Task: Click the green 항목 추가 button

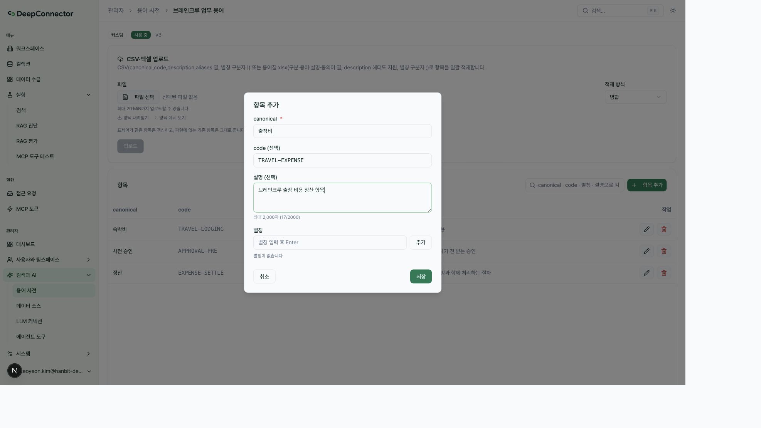Action: tap(647, 185)
